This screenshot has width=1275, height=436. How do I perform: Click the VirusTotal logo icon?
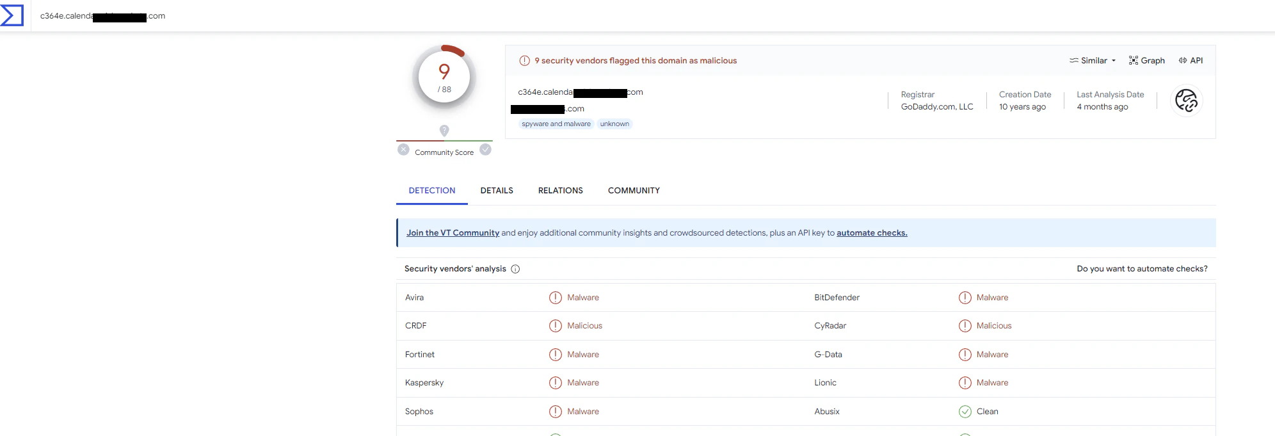12,15
